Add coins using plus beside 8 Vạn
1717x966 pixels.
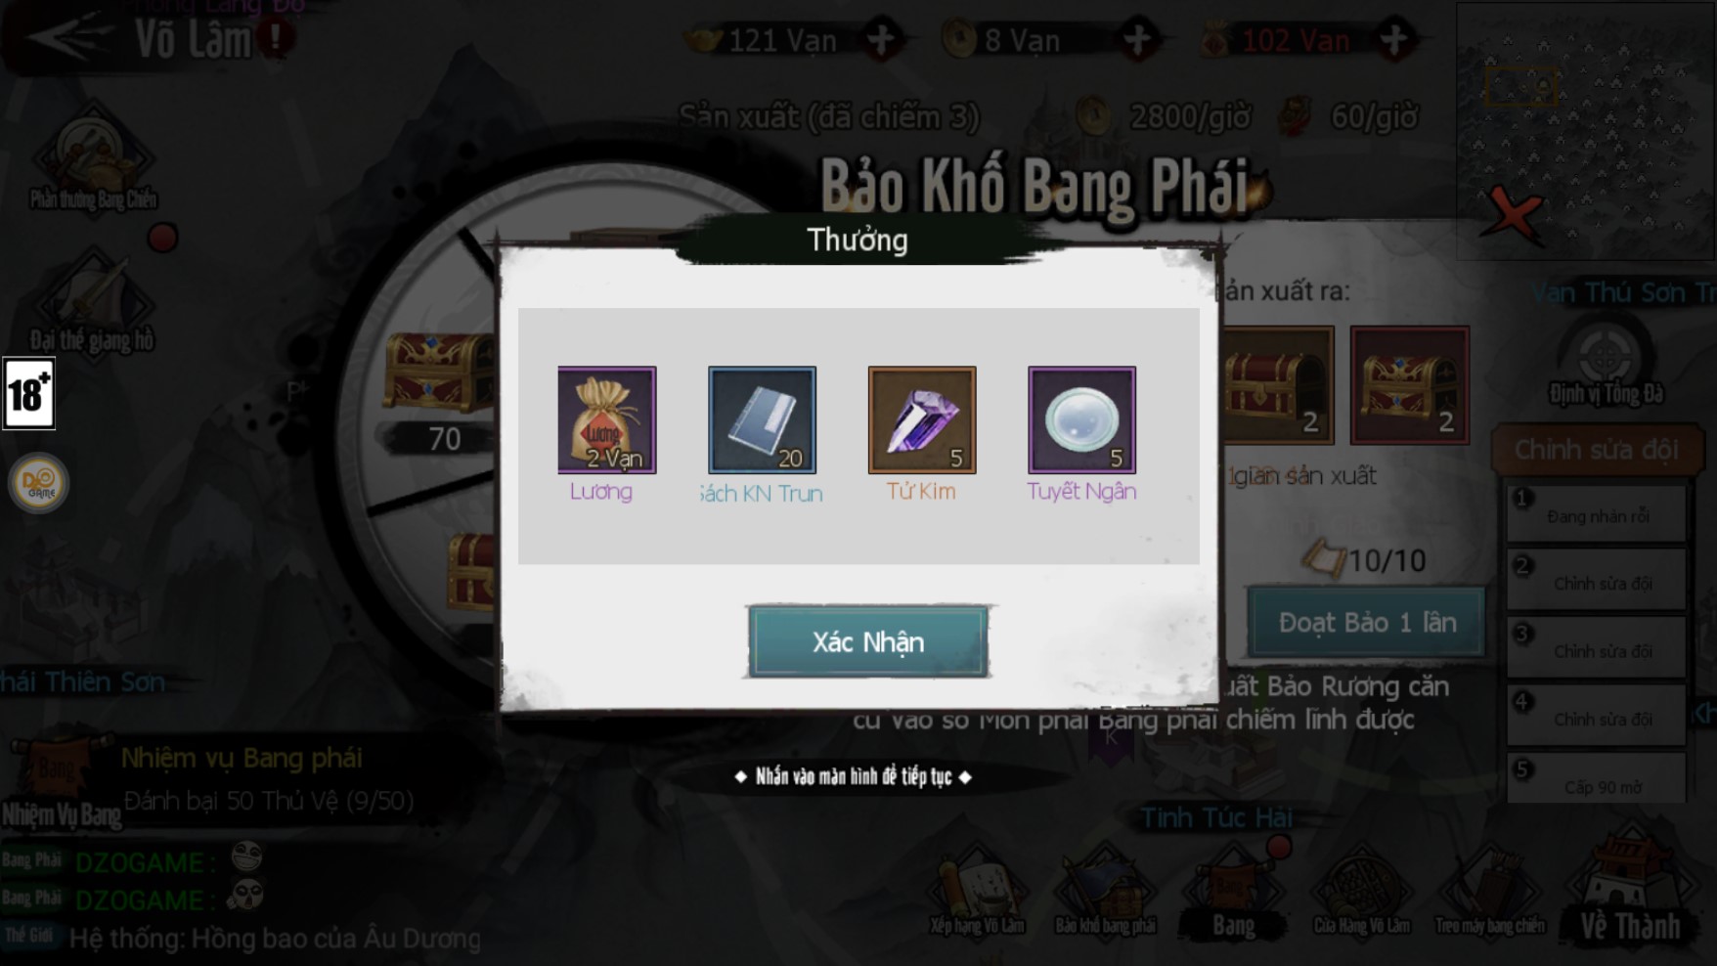tap(1138, 40)
